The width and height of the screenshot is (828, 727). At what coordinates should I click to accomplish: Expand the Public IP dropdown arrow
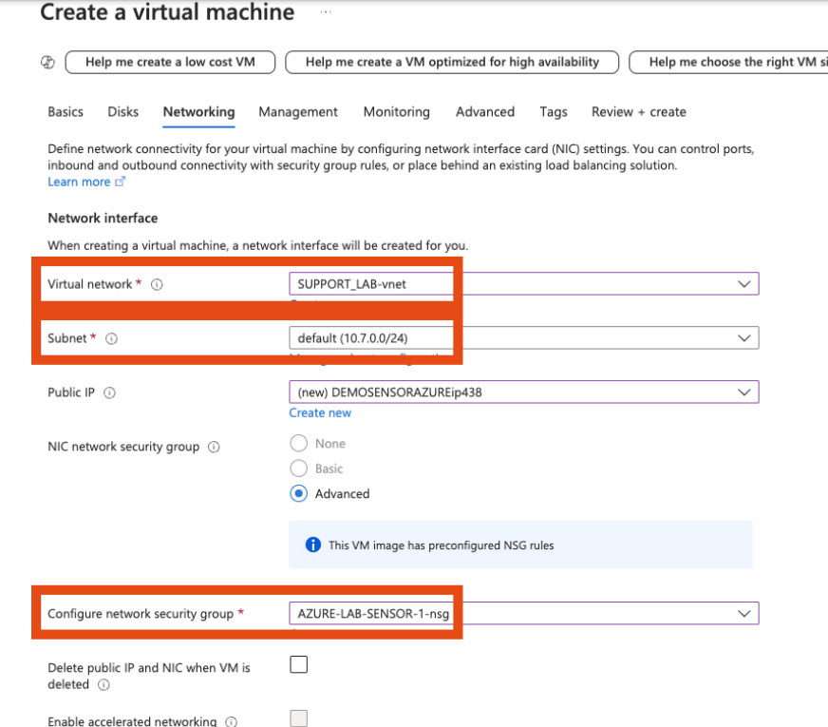[744, 392]
